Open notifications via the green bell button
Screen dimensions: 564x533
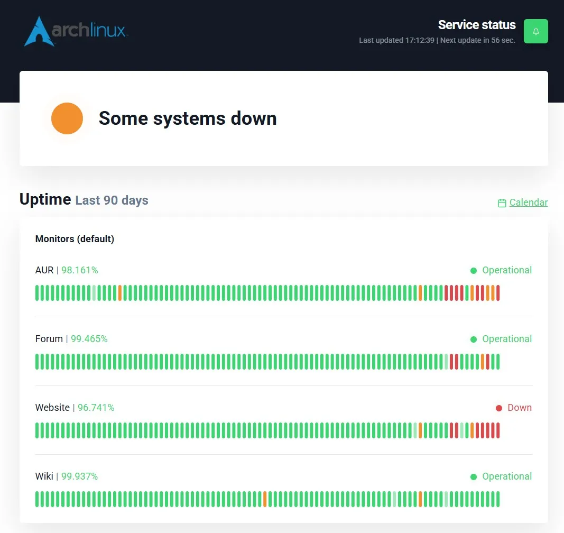pyautogui.click(x=535, y=31)
